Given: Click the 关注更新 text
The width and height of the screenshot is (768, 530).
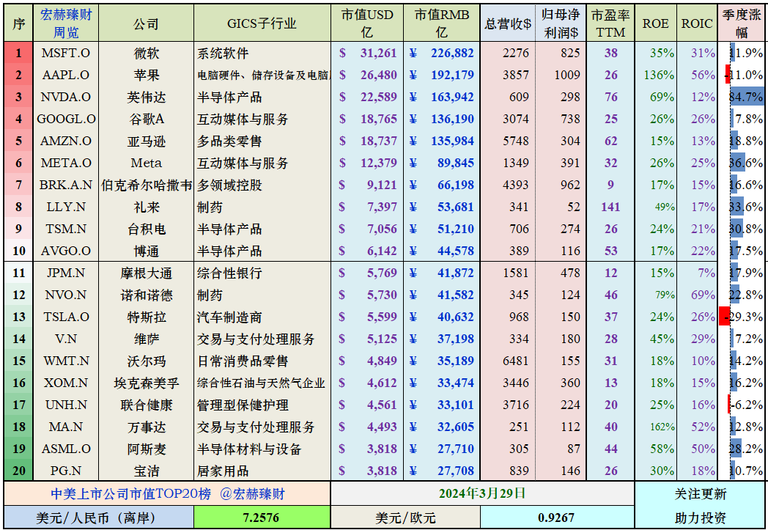Looking at the screenshot, I should 701,494.
